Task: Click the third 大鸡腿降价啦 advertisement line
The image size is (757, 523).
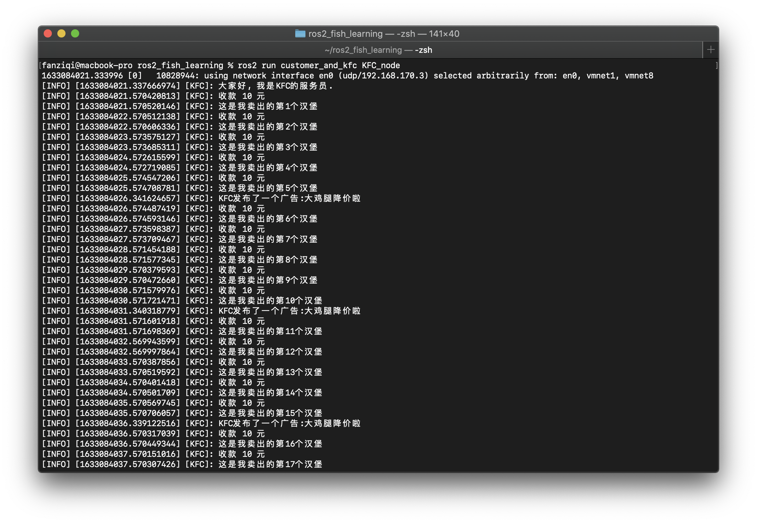Action: pos(201,423)
